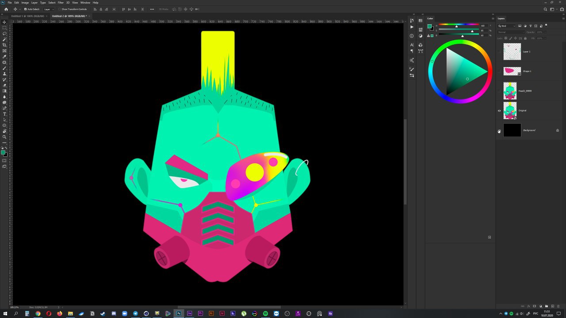Activate the Eyedropper tool
Image resolution: width=566 pixels, height=318 pixels.
click(4, 57)
